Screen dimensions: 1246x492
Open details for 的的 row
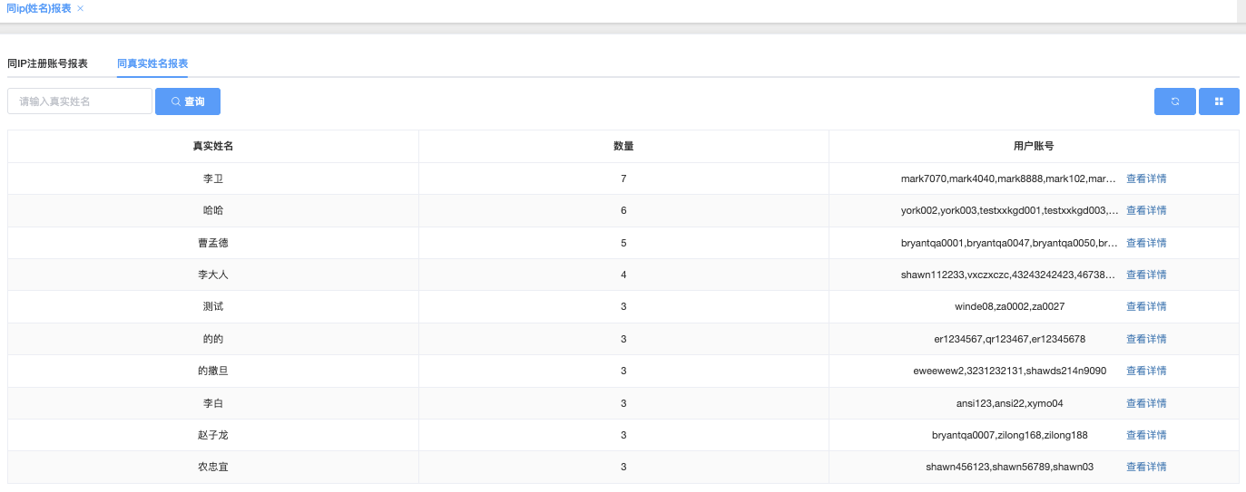[1146, 339]
